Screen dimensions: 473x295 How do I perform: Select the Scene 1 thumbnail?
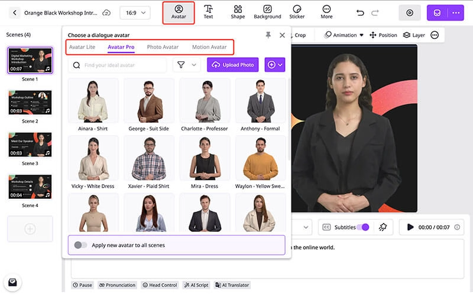pos(30,60)
